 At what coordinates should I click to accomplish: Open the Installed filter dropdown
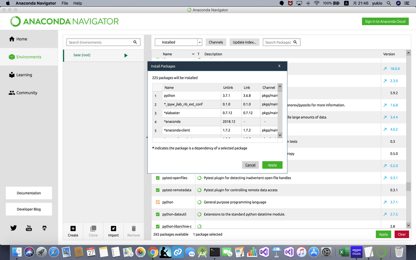coord(178,42)
